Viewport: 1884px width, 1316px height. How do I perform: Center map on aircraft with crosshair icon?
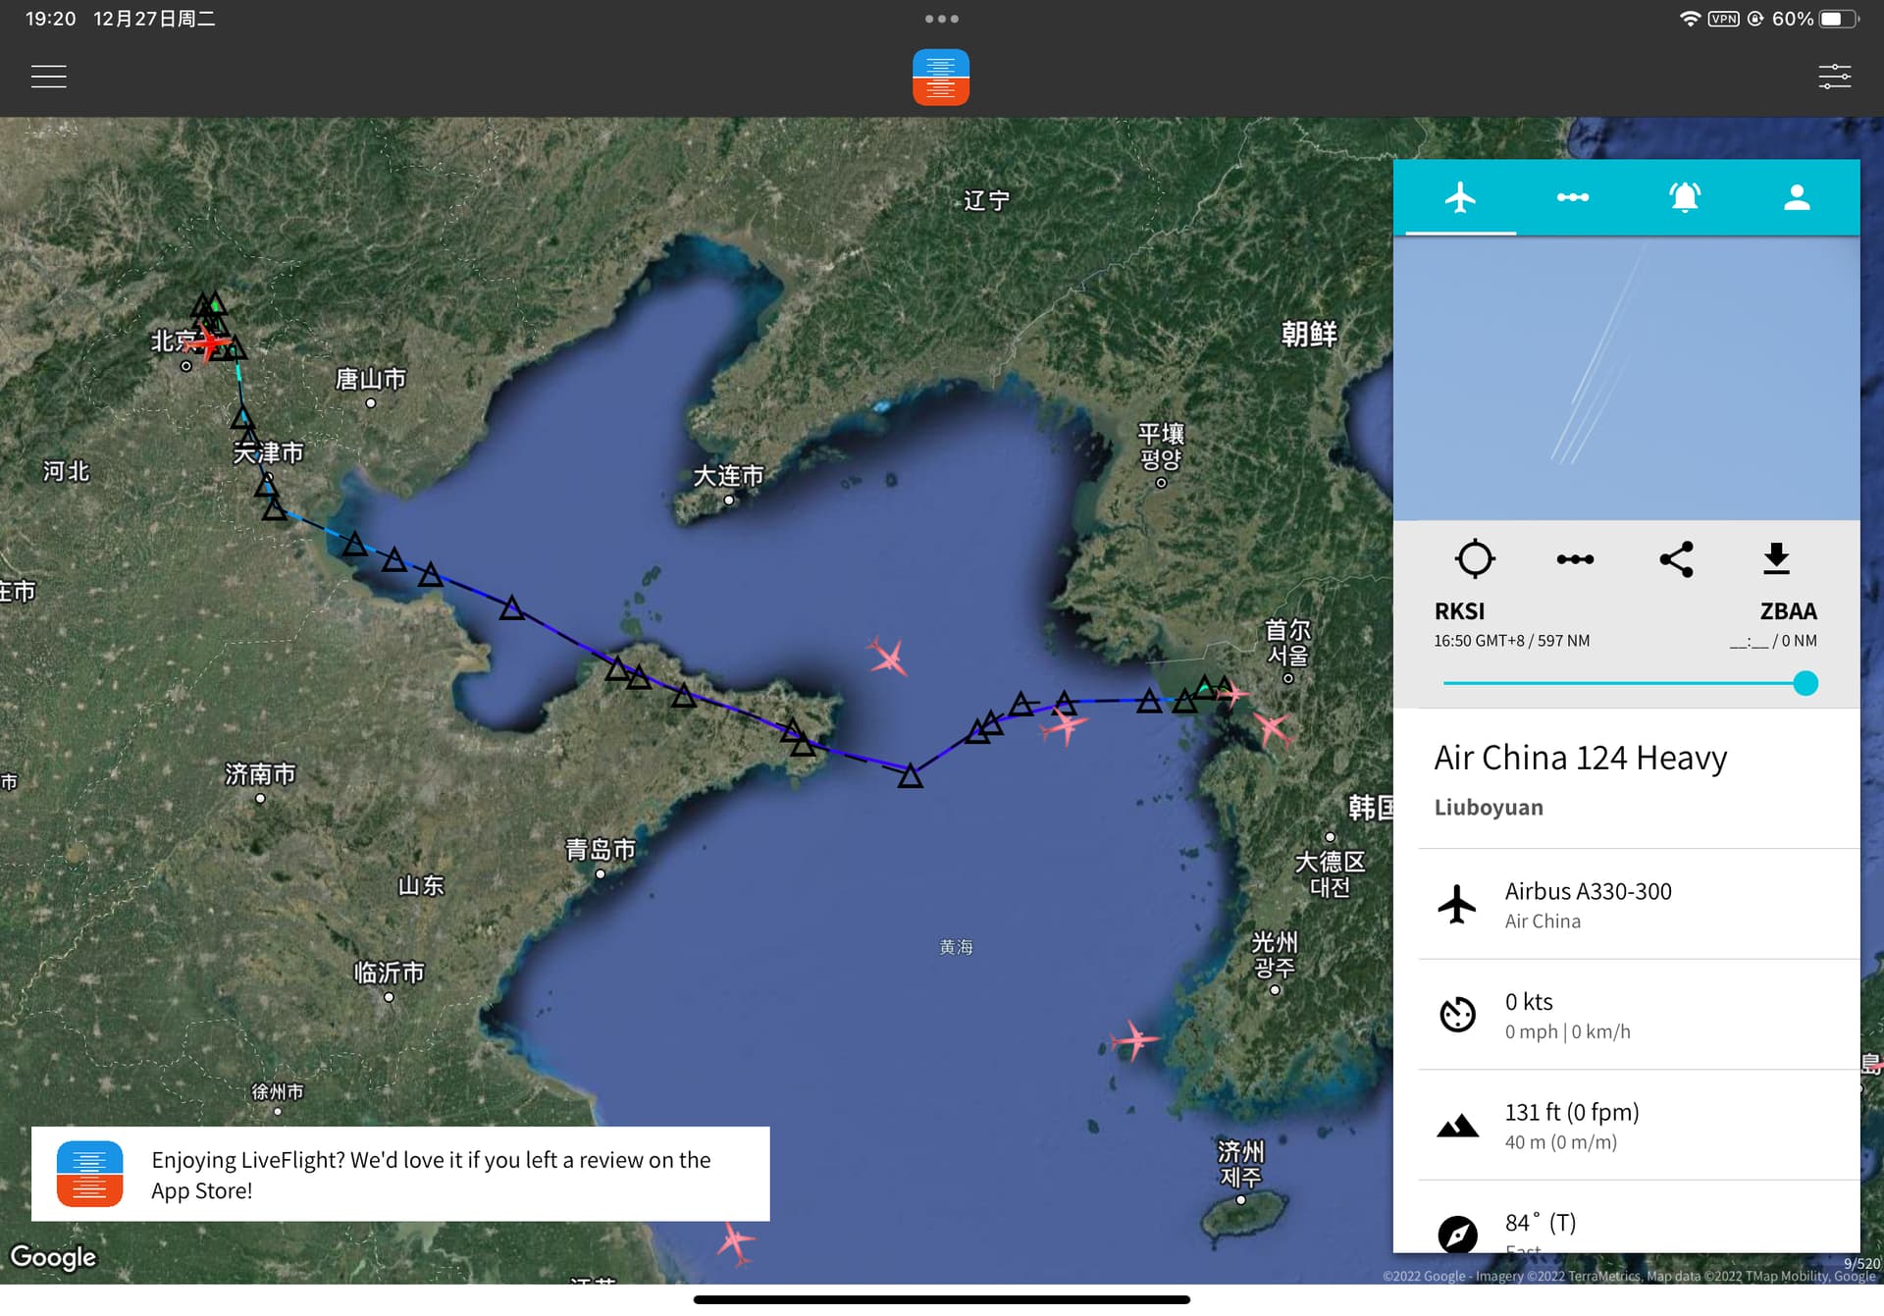coord(1474,558)
